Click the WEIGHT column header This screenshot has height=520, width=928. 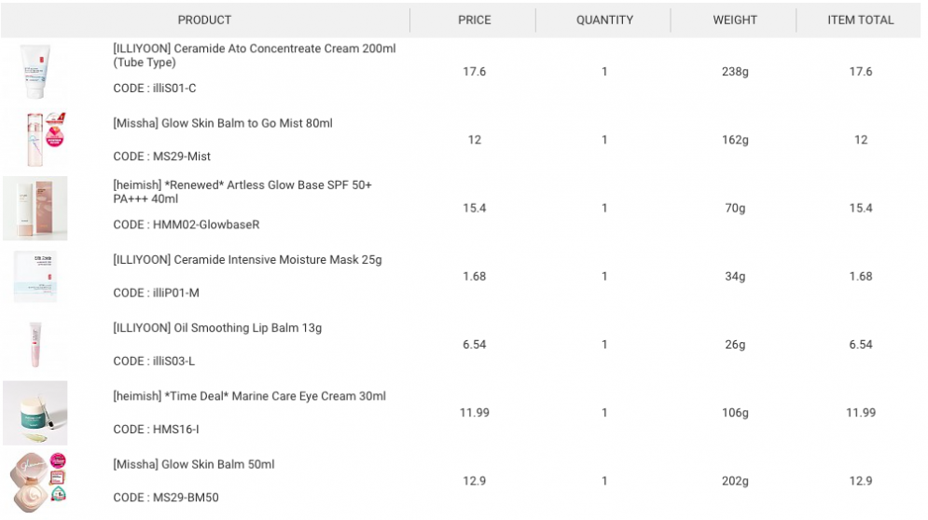click(735, 20)
